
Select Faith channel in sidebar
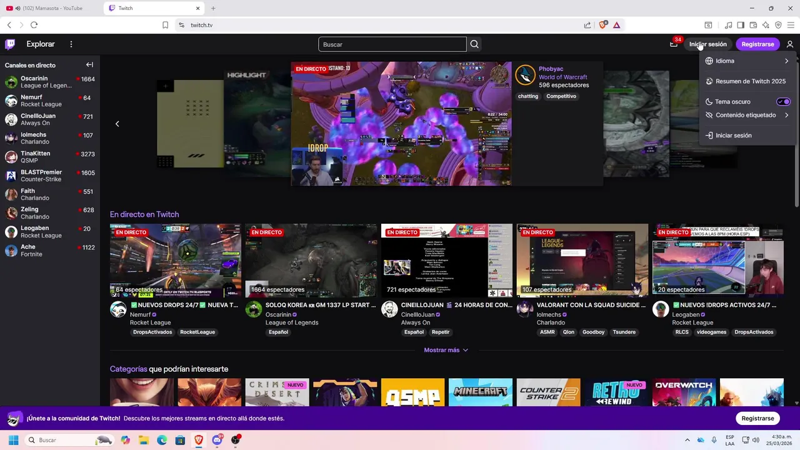50,194
